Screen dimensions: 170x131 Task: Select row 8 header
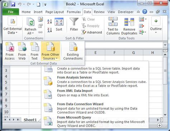6,100
